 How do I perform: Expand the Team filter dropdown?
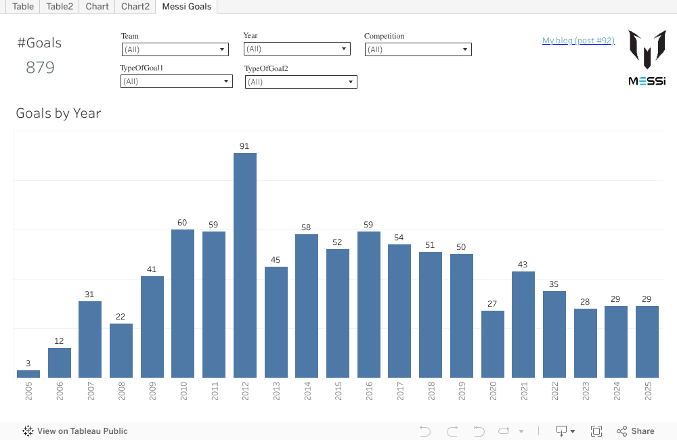175,49
